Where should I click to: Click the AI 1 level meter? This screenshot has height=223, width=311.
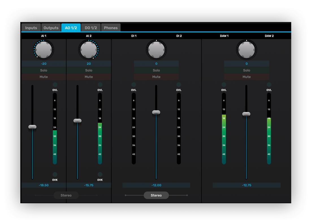pyautogui.click(x=55, y=128)
